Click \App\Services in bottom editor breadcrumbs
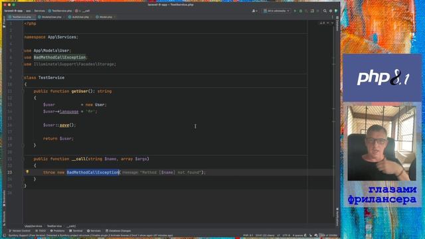Viewport: 425px width, 239px height. coord(33,226)
